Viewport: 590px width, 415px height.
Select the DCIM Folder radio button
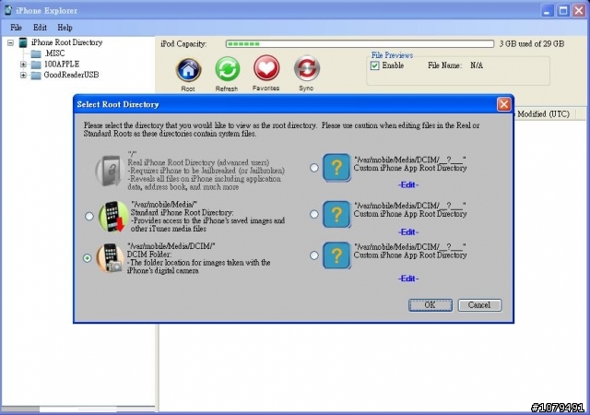click(88, 258)
